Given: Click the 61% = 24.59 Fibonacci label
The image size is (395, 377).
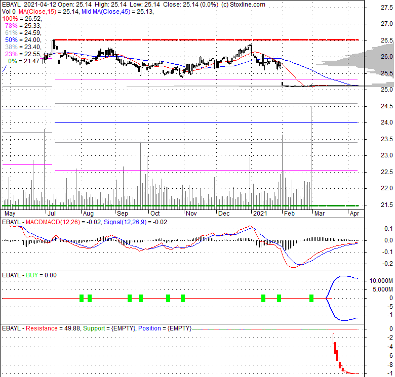Looking at the screenshot, I should coord(23,33).
